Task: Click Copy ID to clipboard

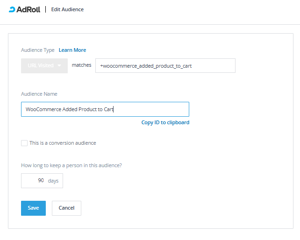Action: pos(165,122)
